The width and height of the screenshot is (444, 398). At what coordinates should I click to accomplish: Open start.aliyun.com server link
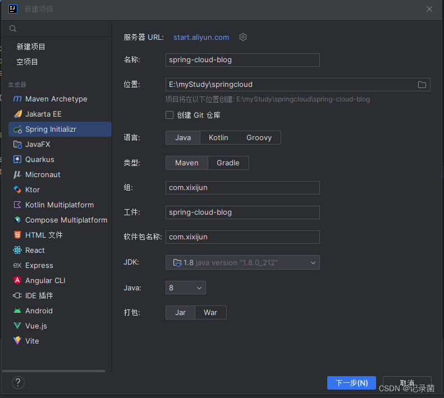point(201,38)
